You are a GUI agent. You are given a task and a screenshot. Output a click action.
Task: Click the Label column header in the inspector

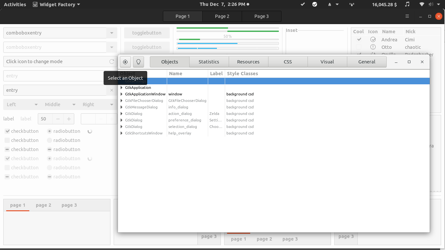pos(217,74)
